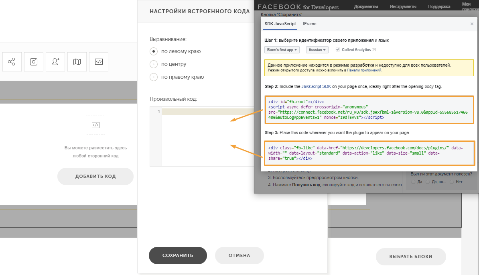Click the code placeholder icon in block
The width and height of the screenshot is (479, 275).
tap(95, 125)
